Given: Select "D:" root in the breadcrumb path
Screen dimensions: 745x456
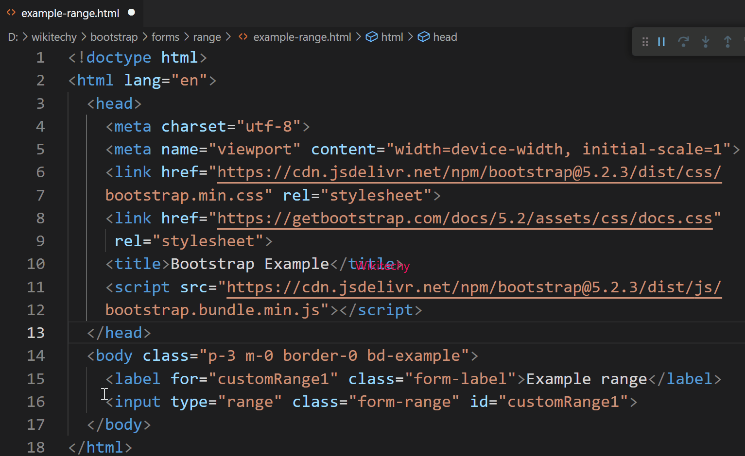Looking at the screenshot, I should pyautogui.click(x=13, y=36).
